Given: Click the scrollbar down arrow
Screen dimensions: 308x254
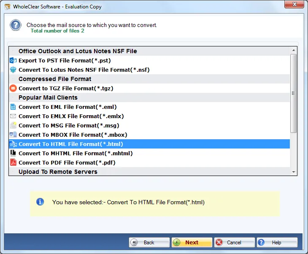Looking at the screenshot, I should 294,172.
